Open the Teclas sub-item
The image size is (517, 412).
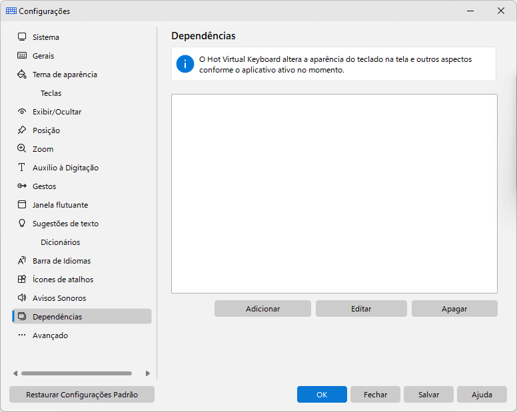(51, 93)
